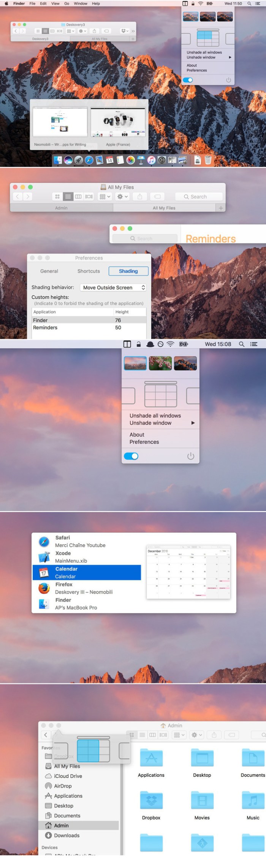Open the Applications folder icon in Admin window
The width and height of the screenshot is (266, 859).
tap(151, 757)
